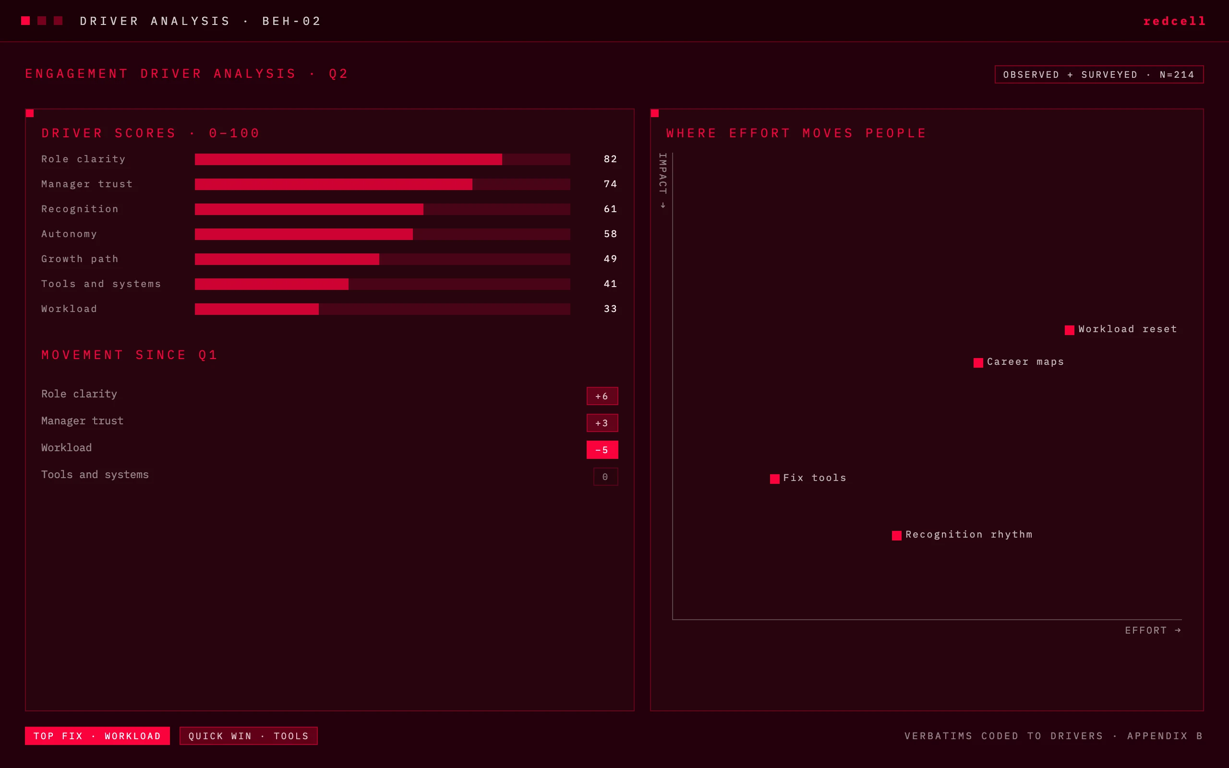Click the Growth path label
Image resolution: width=1229 pixels, height=768 pixels.
(80, 259)
